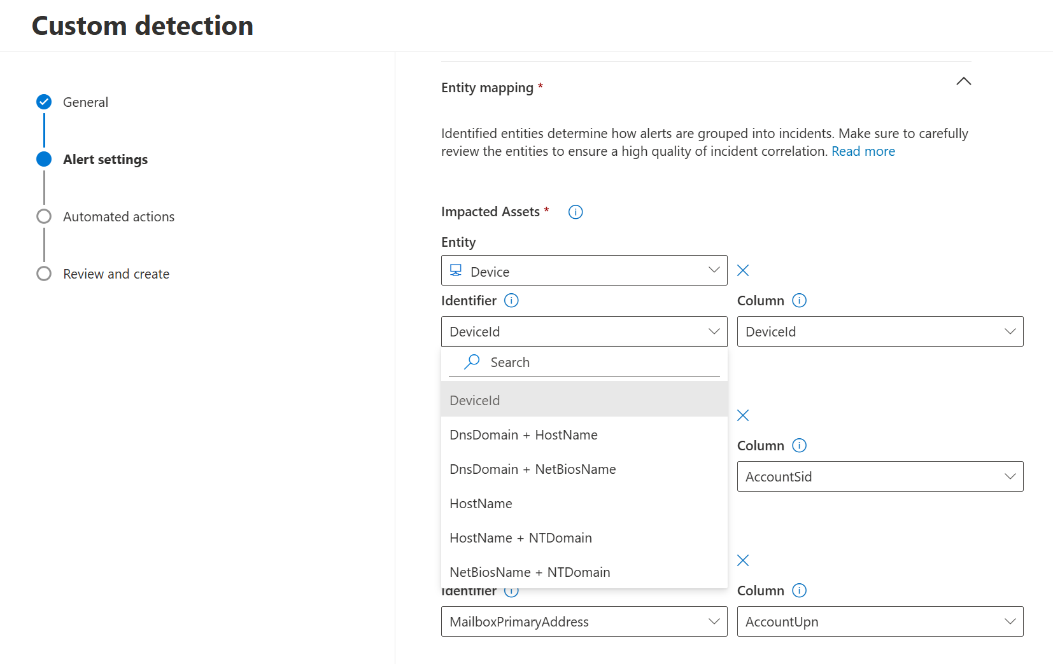
Task: Click info icon beside AccountUpn Column label
Action: 799,591
